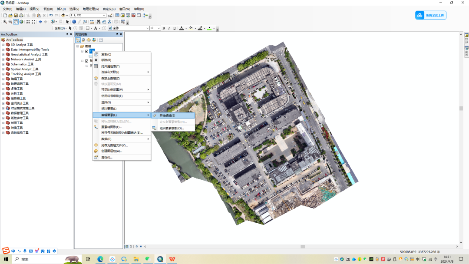The height and width of the screenshot is (264, 469).
Task: Toggle the first layer's visibility checkbox
Action: point(87,51)
